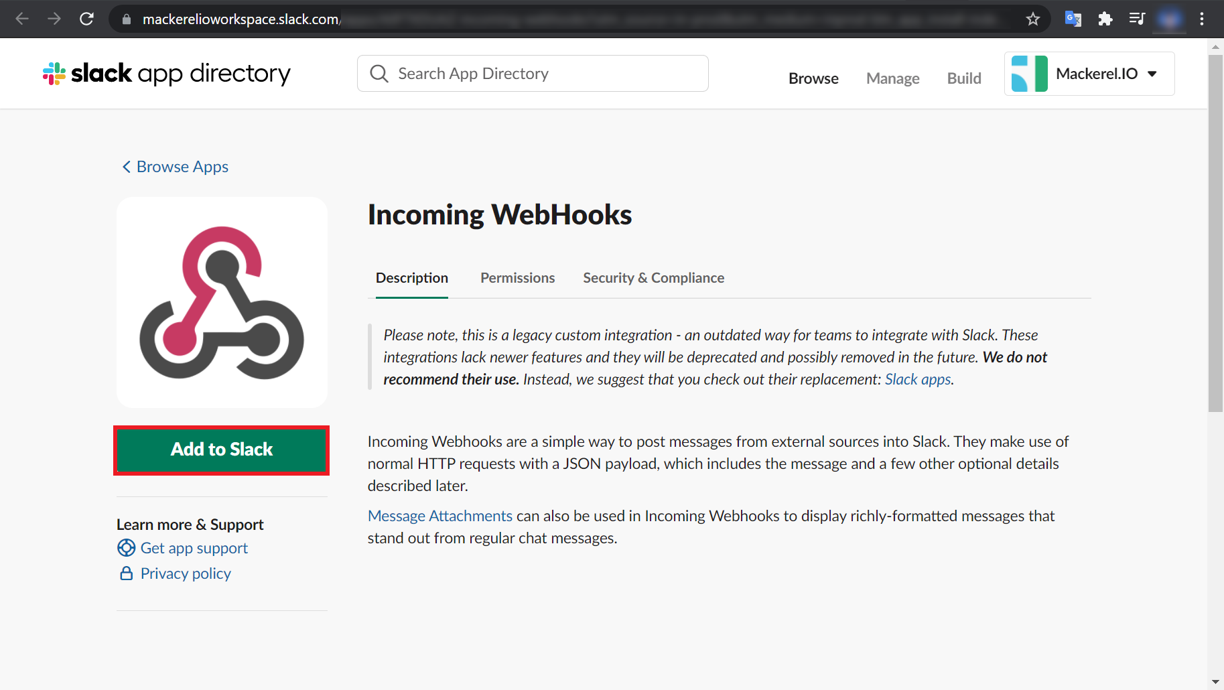
Task: Open Chrome's three-dot menu
Action: 1201,19
